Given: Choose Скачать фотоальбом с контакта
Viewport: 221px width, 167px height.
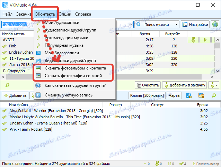Looking at the screenshot, I should (x=75, y=68).
